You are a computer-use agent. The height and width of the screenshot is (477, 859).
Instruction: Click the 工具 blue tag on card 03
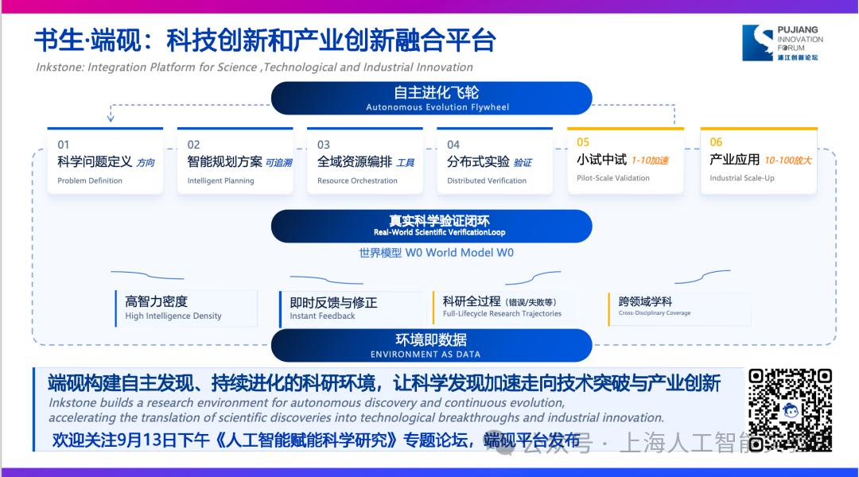[x=406, y=163]
